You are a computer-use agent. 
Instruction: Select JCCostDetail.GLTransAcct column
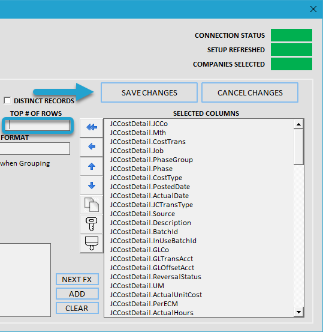(x=152, y=259)
